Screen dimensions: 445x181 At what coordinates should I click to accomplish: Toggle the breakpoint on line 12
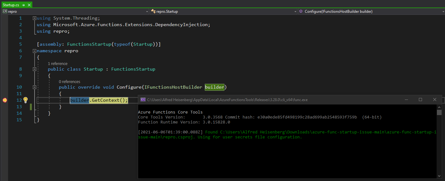tap(5, 100)
